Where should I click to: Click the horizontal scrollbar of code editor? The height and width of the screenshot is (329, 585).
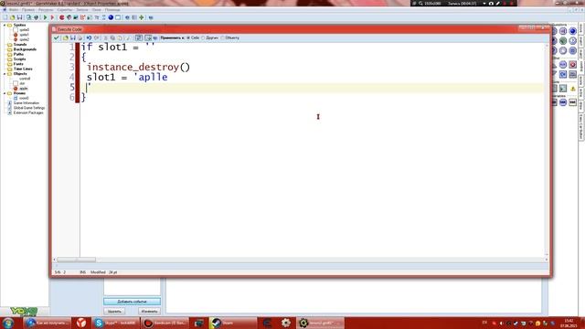click(x=77, y=260)
